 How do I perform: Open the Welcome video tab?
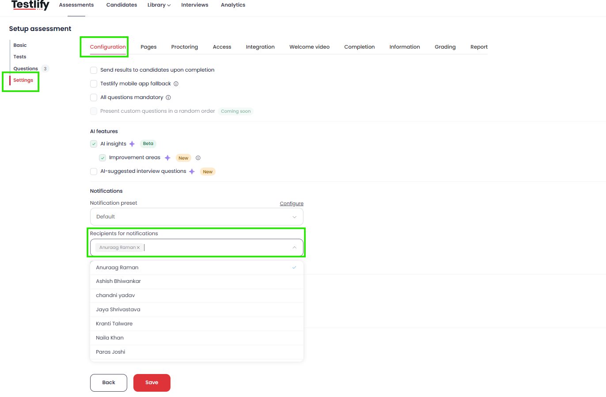click(309, 47)
